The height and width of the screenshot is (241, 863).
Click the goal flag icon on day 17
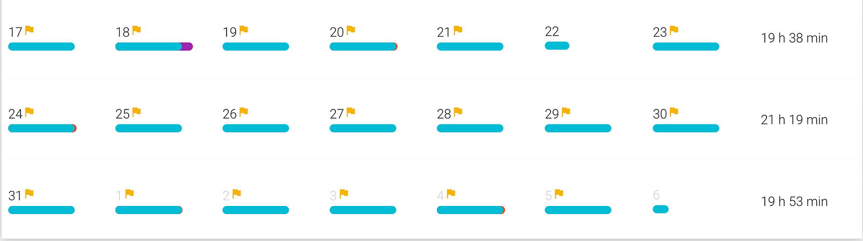click(29, 30)
